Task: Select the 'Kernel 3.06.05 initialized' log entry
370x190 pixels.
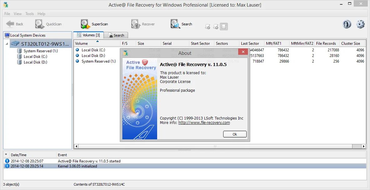Action: pos(185,166)
